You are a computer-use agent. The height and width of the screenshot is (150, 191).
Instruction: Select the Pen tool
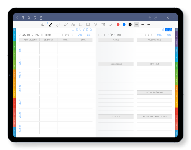pyautogui.click(x=51, y=24)
